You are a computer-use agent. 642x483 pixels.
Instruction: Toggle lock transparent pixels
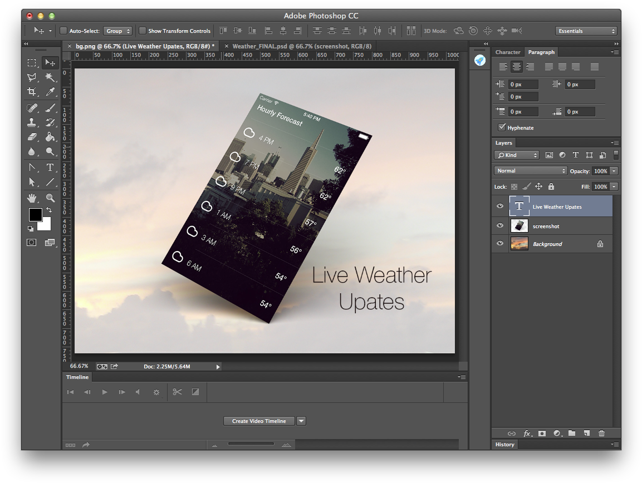pyautogui.click(x=514, y=186)
